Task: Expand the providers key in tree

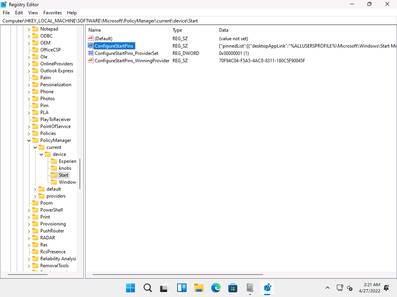Action: tap(35, 196)
